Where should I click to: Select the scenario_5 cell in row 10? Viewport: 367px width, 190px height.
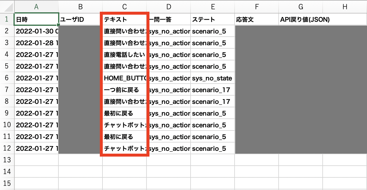(213, 125)
